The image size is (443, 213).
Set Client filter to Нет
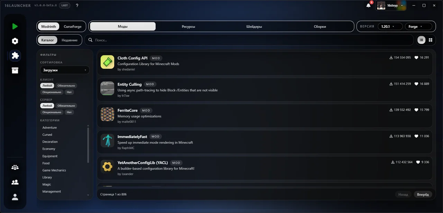(x=69, y=92)
